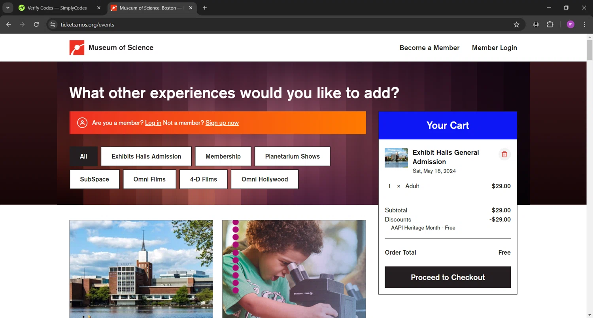Click Proceed to Checkout
The width and height of the screenshot is (593, 318).
(x=448, y=277)
